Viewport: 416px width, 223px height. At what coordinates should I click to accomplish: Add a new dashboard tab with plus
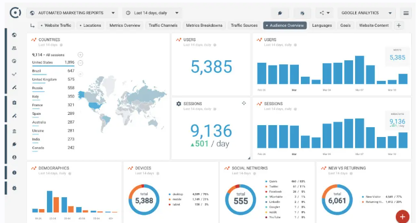tap(398, 25)
